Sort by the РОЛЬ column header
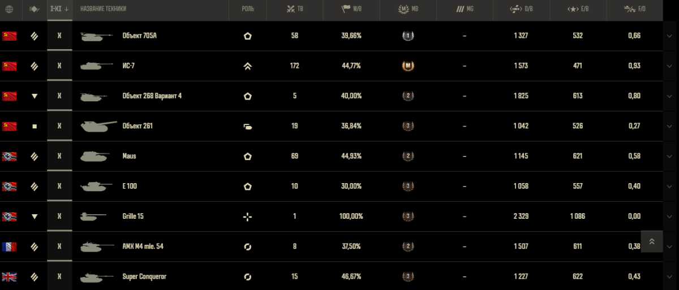679x290 pixels. (247, 9)
